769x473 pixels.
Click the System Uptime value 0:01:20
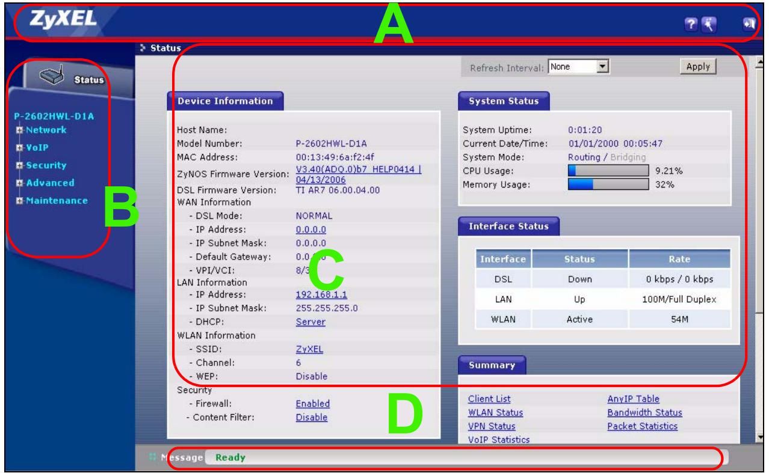click(585, 129)
